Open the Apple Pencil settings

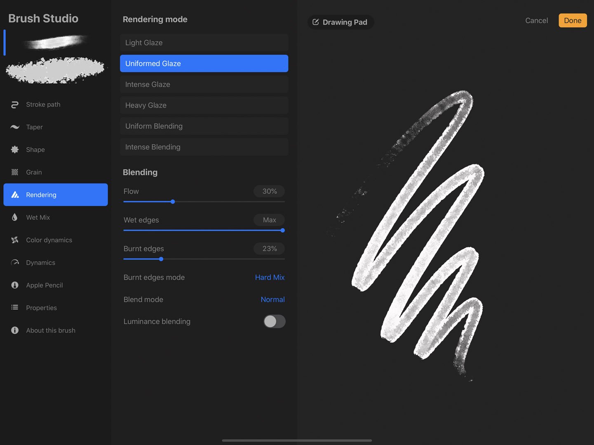(x=44, y=285)
